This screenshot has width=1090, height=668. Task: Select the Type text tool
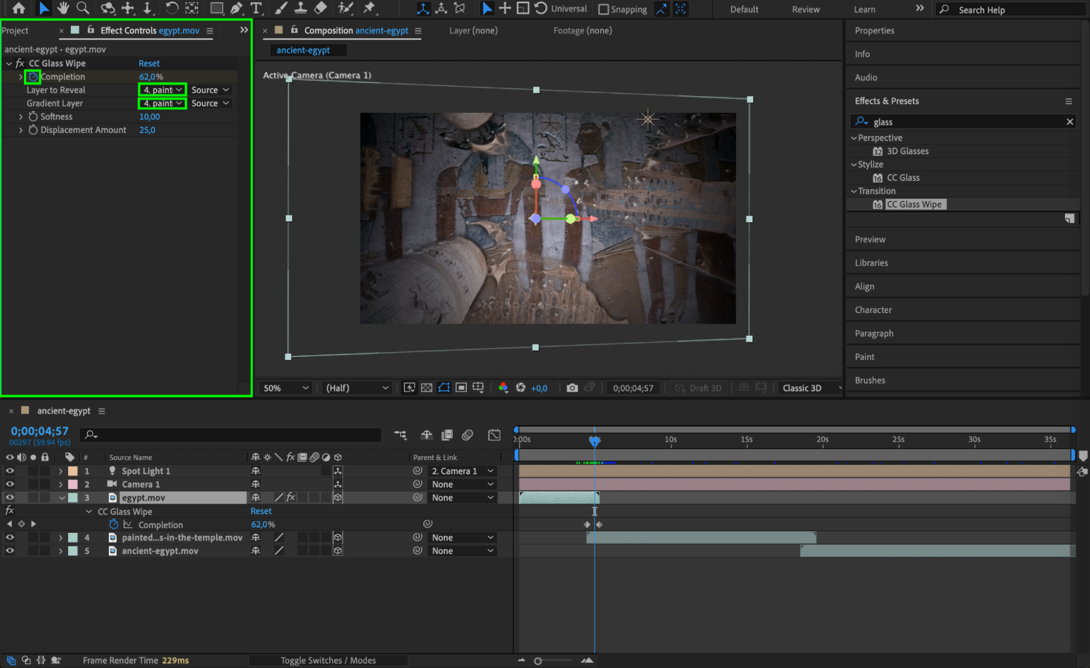click(256, 8)
